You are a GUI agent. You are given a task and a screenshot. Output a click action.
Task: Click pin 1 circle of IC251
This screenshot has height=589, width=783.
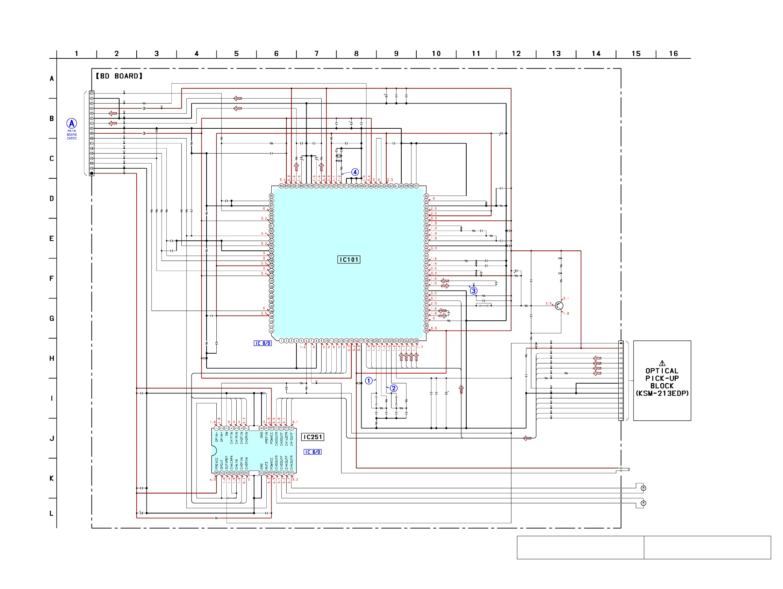pyautogui.click(x=216, y=428)
